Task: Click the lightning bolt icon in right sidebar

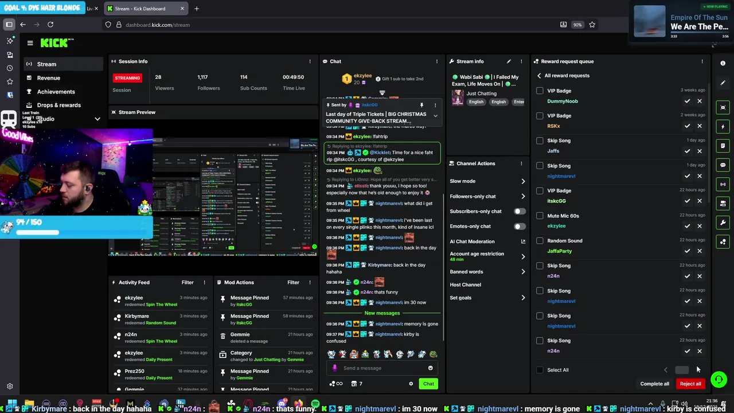Action: 723,127
